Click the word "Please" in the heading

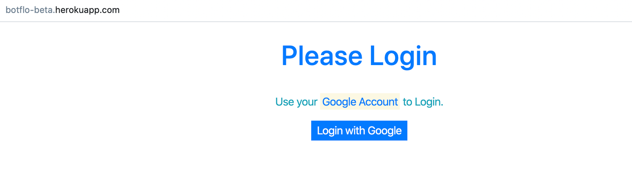tap(322, 56)
